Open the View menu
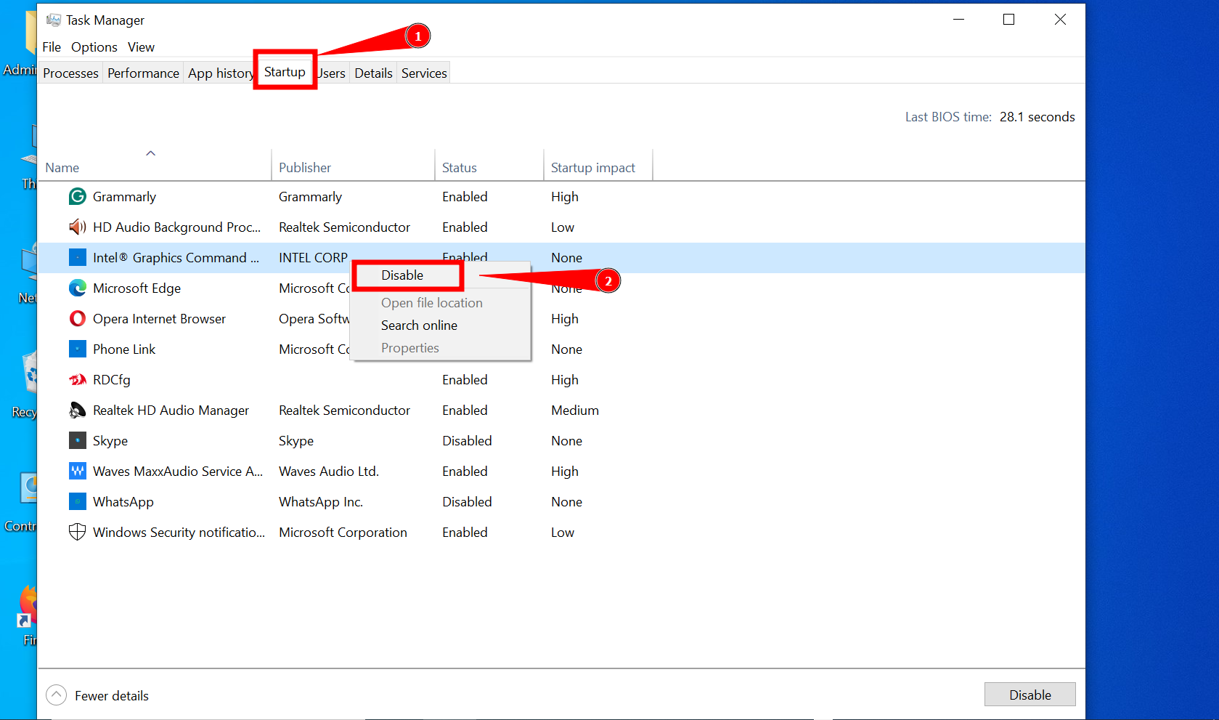Image resolution: width=1219 pixels, height=720 pixels. point(141,46)
